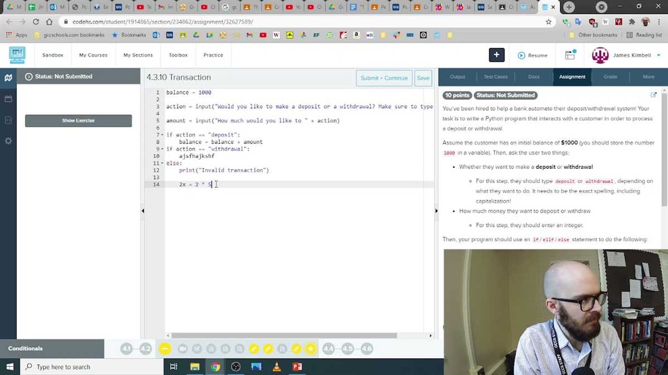Image resolution: width=668 pixels, height=375 pixels.
Task: Click the Windows Start button
Action: (x=10, y=367)
